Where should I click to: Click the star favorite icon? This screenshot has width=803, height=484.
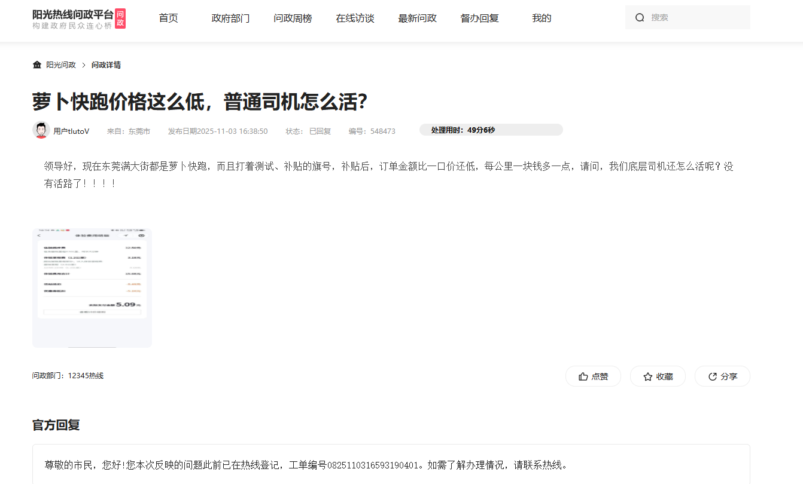[x=647, y=376]
